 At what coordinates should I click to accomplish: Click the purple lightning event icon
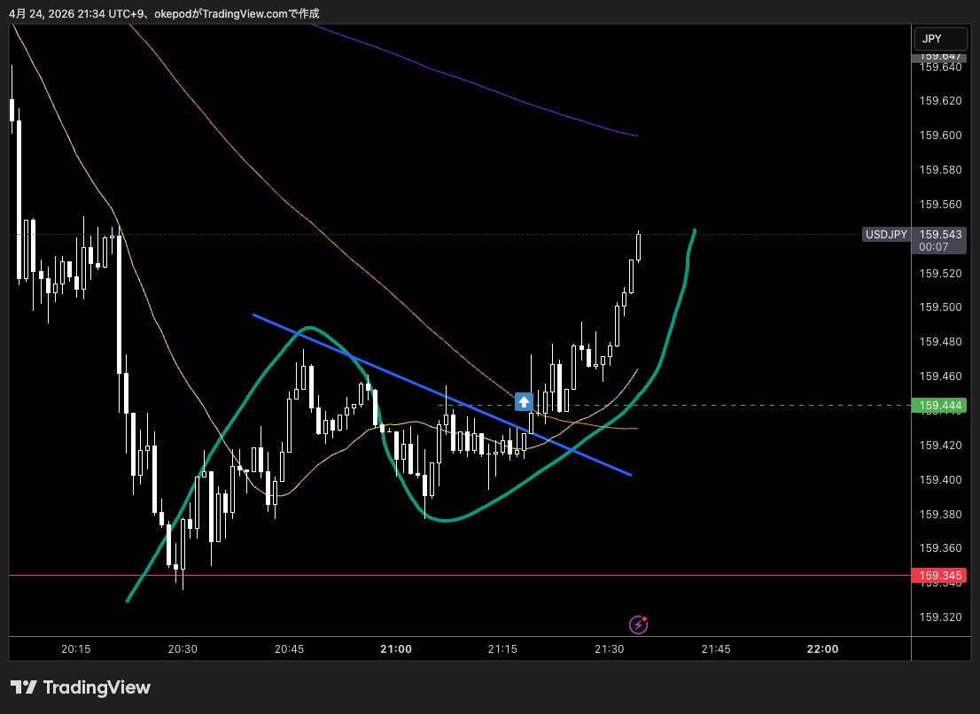(x=637, y=624)
